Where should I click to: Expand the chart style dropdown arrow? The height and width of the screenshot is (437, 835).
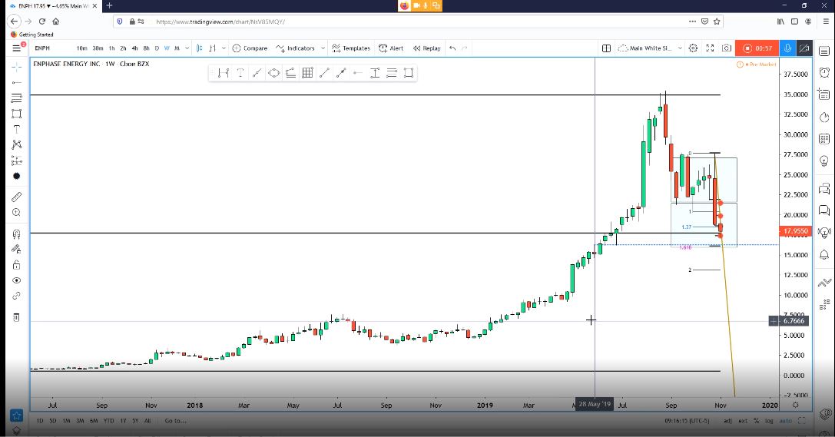224,48
